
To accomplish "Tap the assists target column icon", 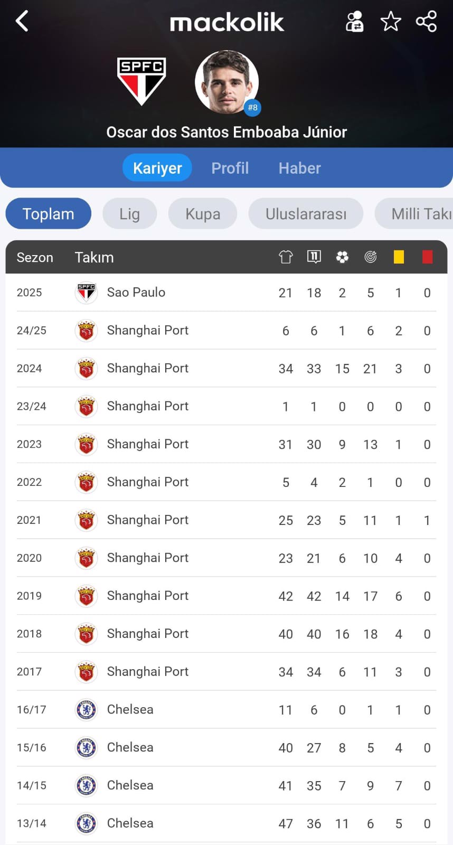I will 371,257.
